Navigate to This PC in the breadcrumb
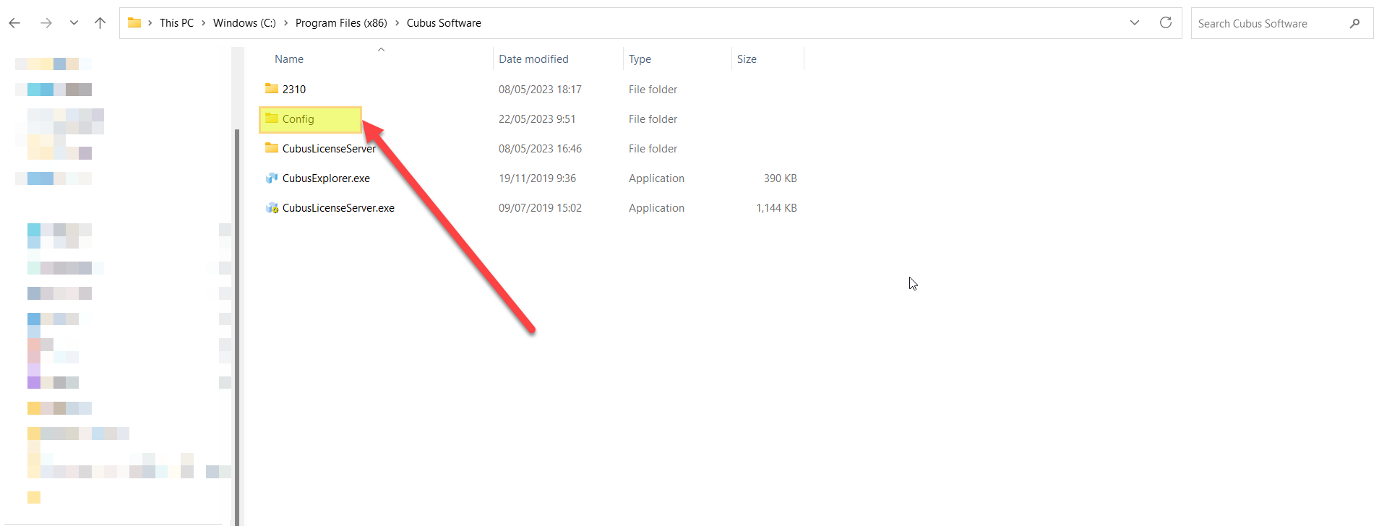Screen dimensions: 1379x526 (176, 23)
